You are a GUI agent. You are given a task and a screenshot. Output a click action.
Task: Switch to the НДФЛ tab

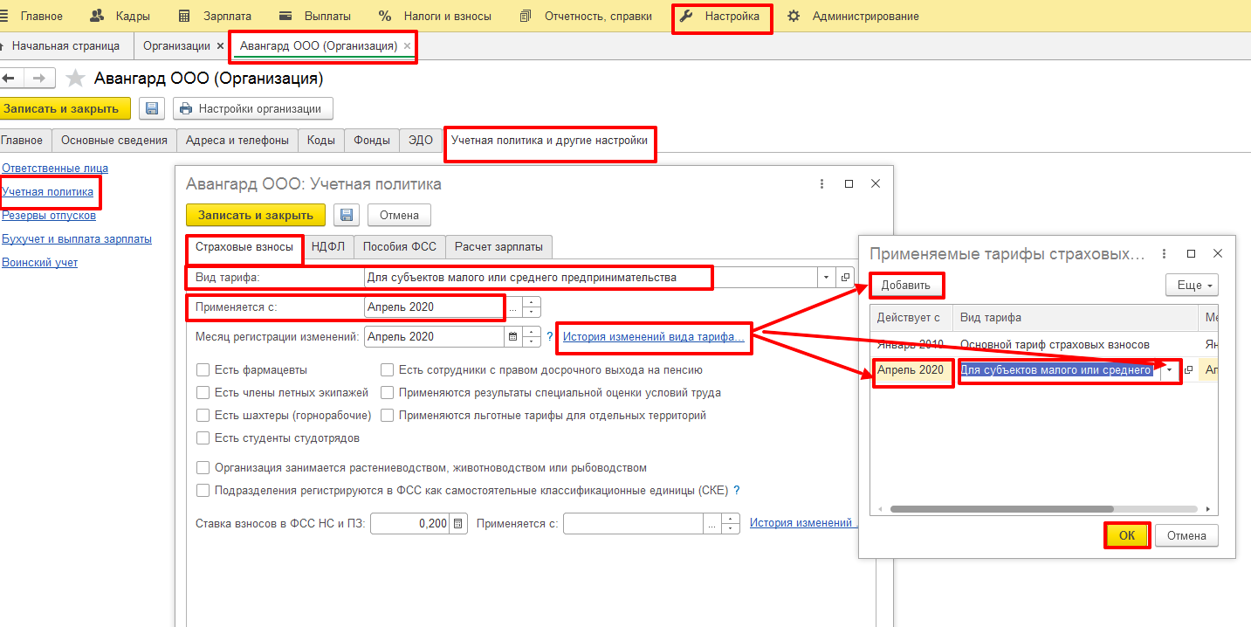tap(328, 247)
